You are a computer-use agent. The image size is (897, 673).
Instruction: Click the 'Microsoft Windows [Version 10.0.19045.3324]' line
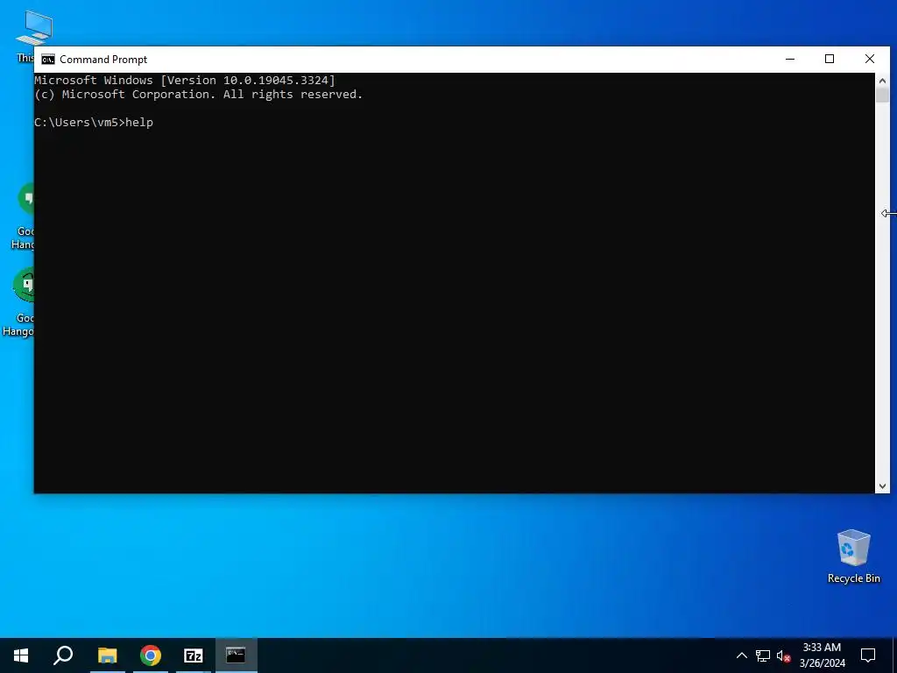[x=185, y=80]
